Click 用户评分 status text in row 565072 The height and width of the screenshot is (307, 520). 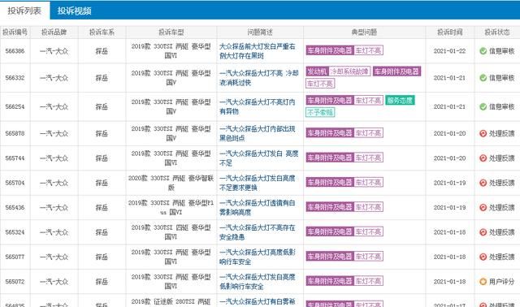[x=502, y=282]
